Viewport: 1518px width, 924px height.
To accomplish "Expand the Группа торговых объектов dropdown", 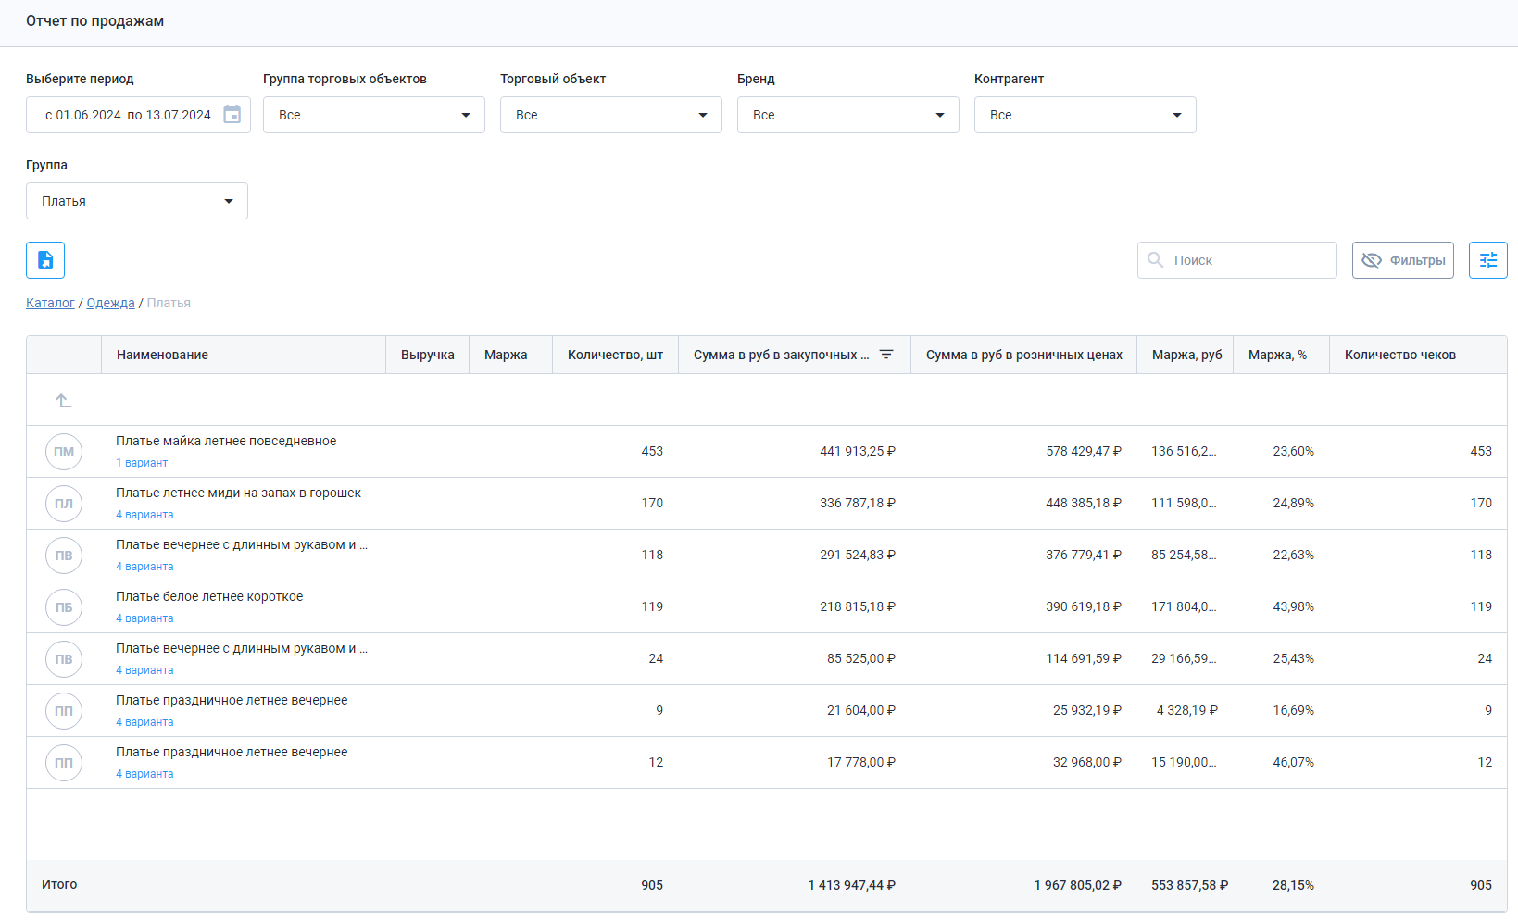I will [x=373, y=115].
